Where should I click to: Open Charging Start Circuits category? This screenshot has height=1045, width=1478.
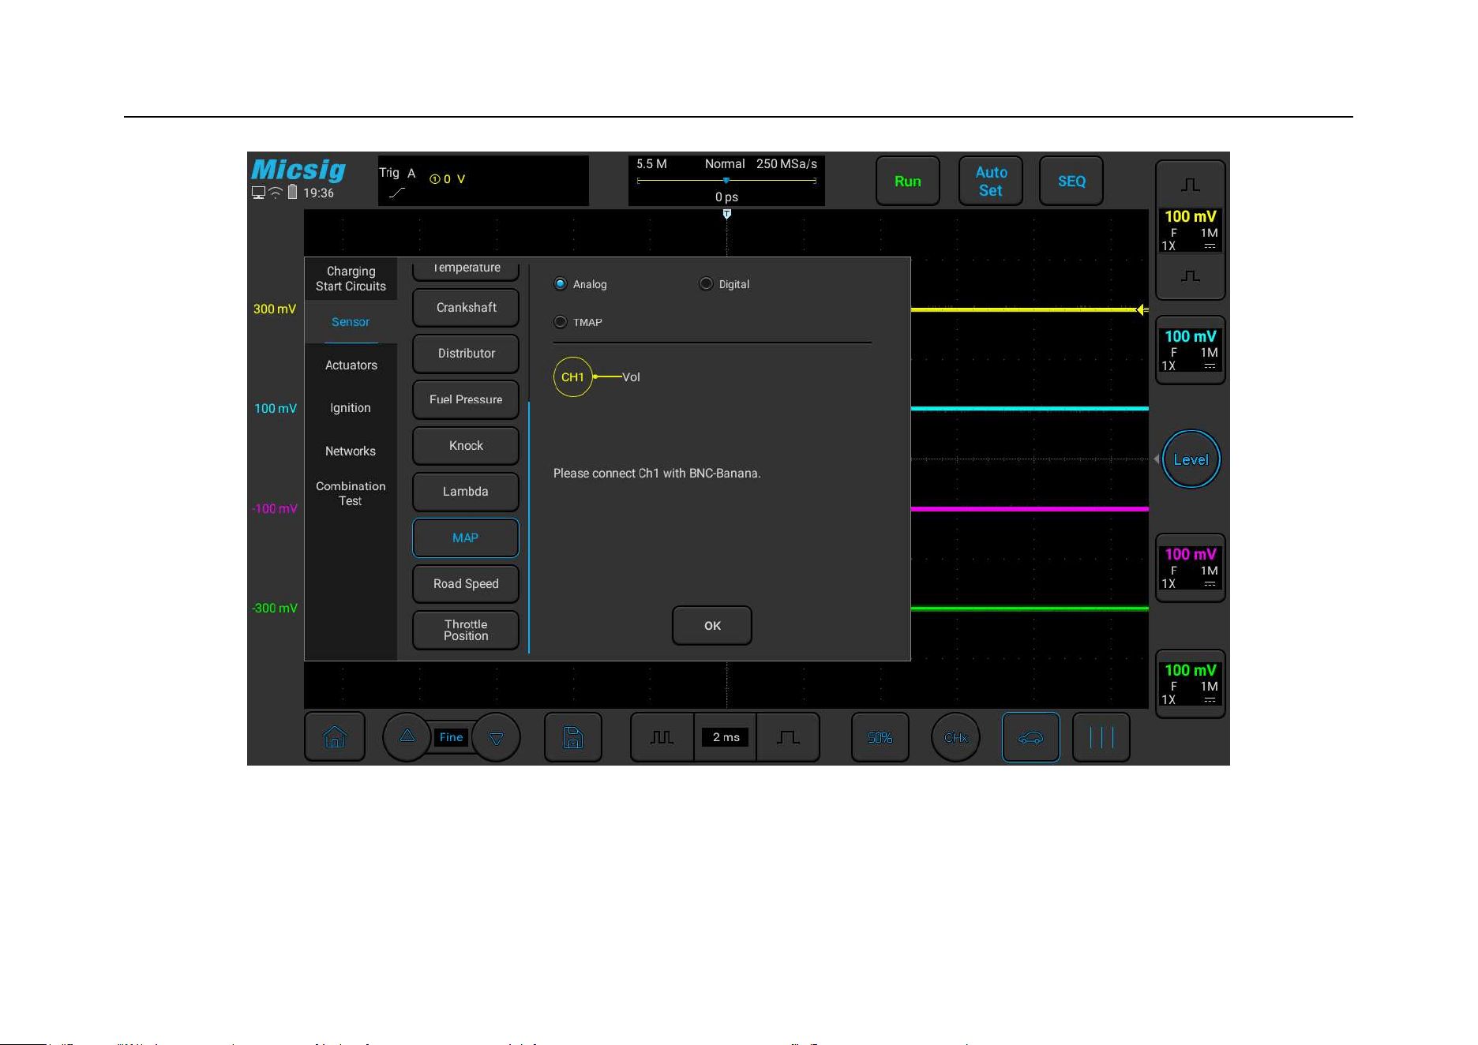(x=351, y=279)
